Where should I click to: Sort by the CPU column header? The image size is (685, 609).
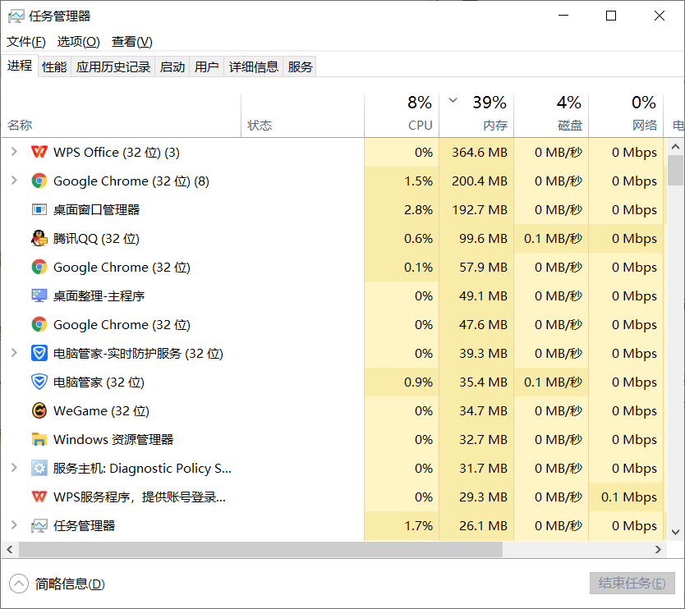(x=402, y=116)
